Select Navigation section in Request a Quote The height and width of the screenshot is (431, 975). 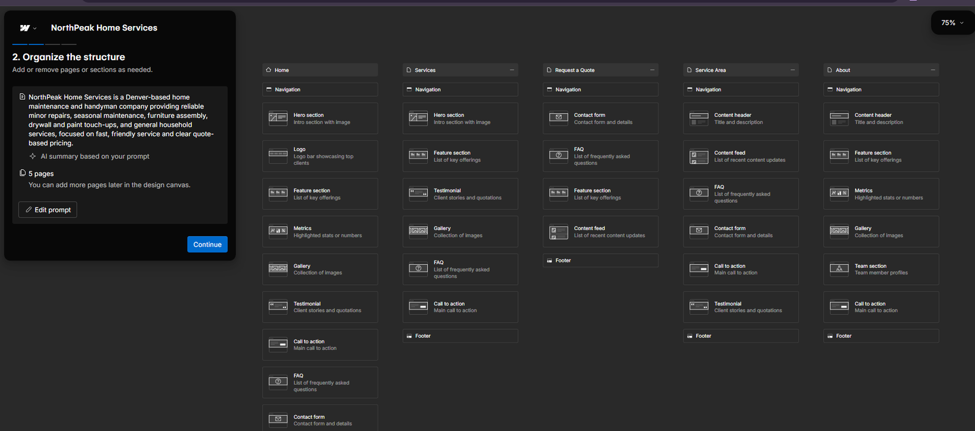(x=600, y=89)
